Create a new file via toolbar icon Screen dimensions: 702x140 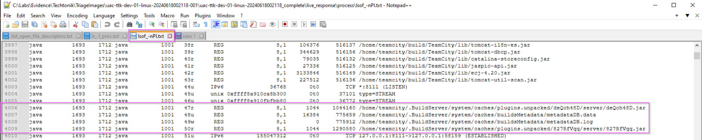click(x=6, y=25)
